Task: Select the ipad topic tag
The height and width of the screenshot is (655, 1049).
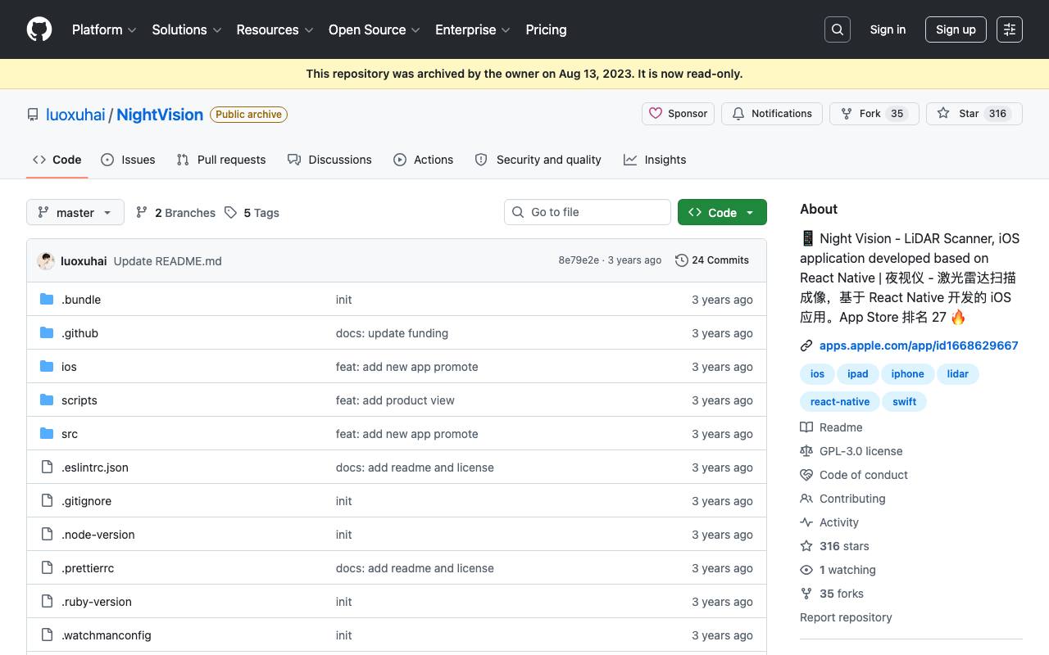Action: click(858, 374)
